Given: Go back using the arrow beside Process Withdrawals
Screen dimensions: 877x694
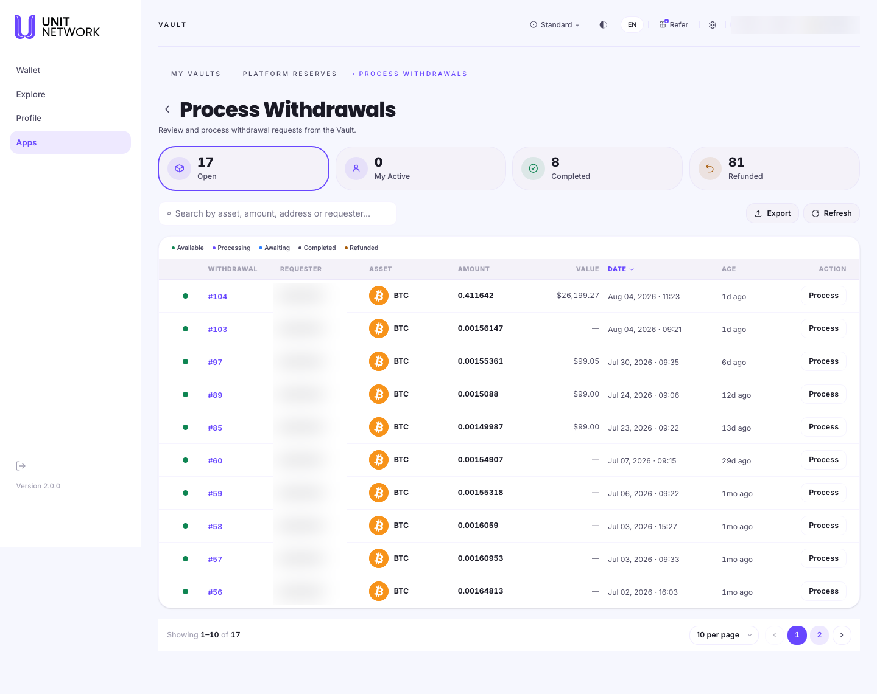Looking at the screenshot, I should [167, 109].
